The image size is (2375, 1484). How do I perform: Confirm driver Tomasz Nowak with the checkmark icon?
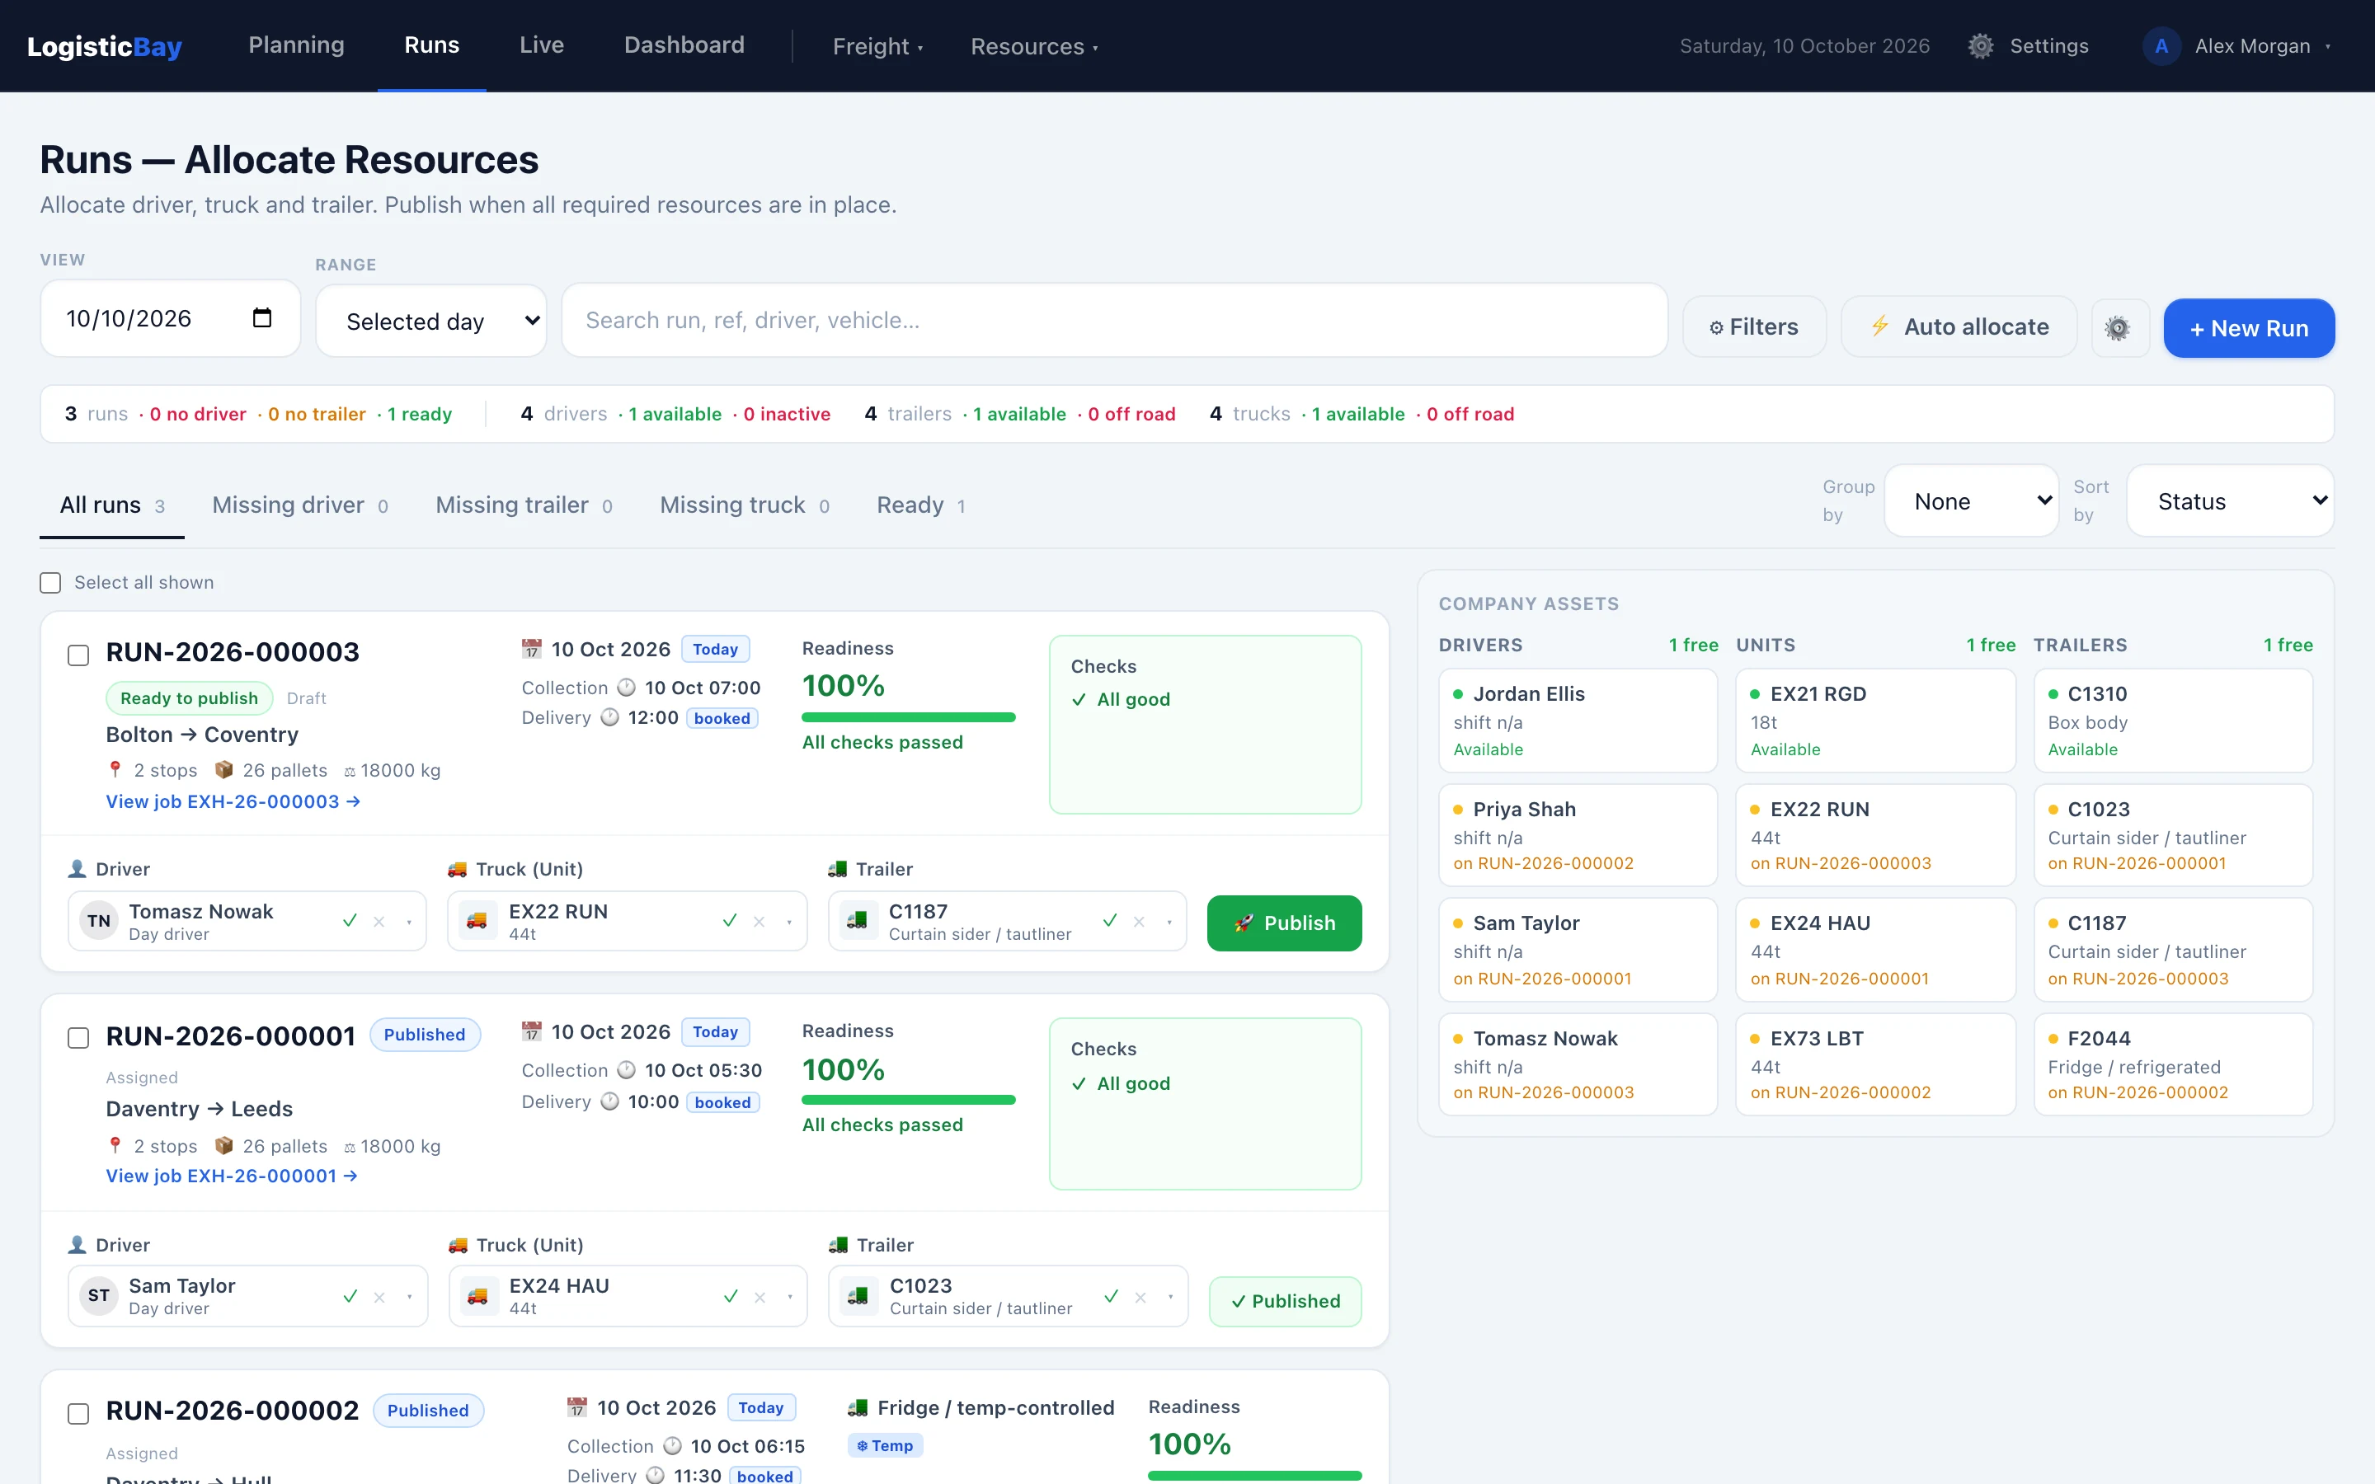click(x=350, y=921)
